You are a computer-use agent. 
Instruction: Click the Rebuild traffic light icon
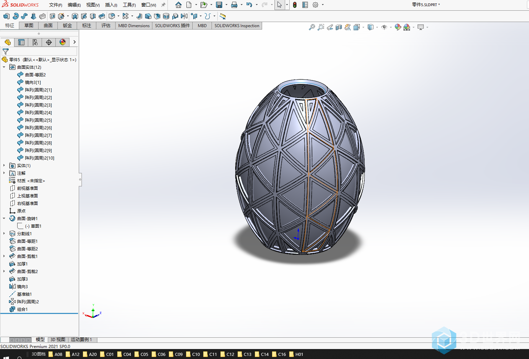click(295, 5)
